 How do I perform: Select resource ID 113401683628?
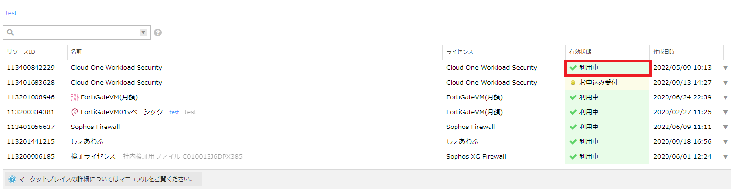[31, 83]
